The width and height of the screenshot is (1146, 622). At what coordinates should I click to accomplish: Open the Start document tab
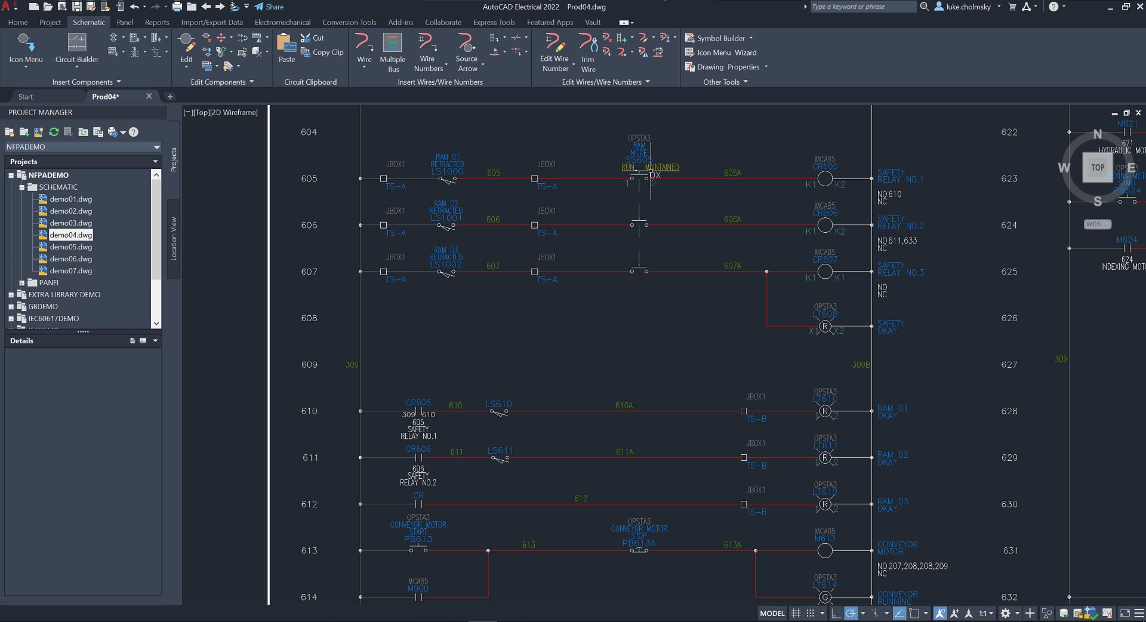tap(26, 97)
